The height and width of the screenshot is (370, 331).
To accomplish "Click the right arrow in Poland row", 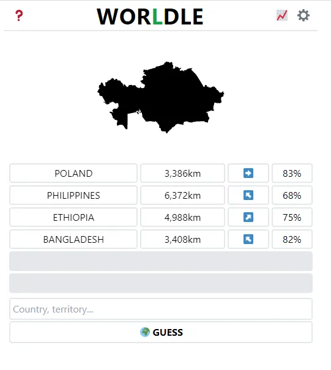I will [248, 173].
